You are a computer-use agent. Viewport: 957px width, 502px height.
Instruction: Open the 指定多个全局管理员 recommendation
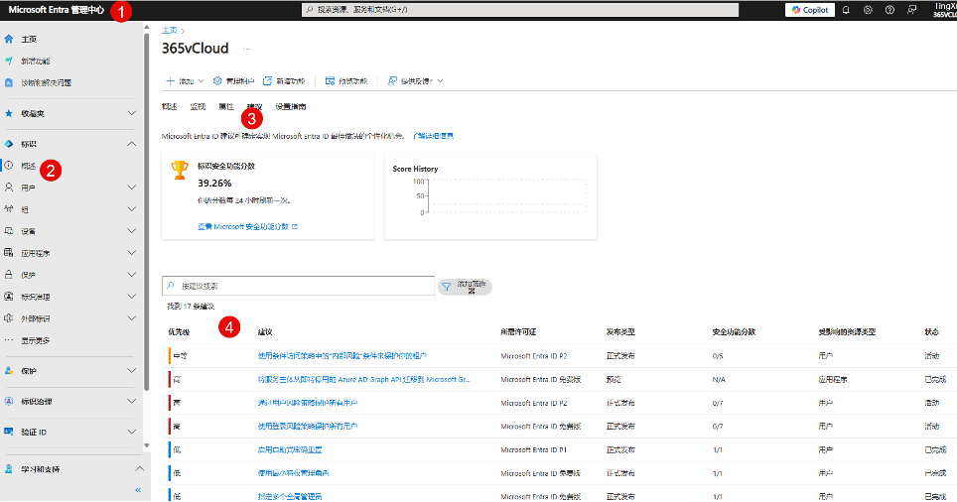tap(289, 496)
